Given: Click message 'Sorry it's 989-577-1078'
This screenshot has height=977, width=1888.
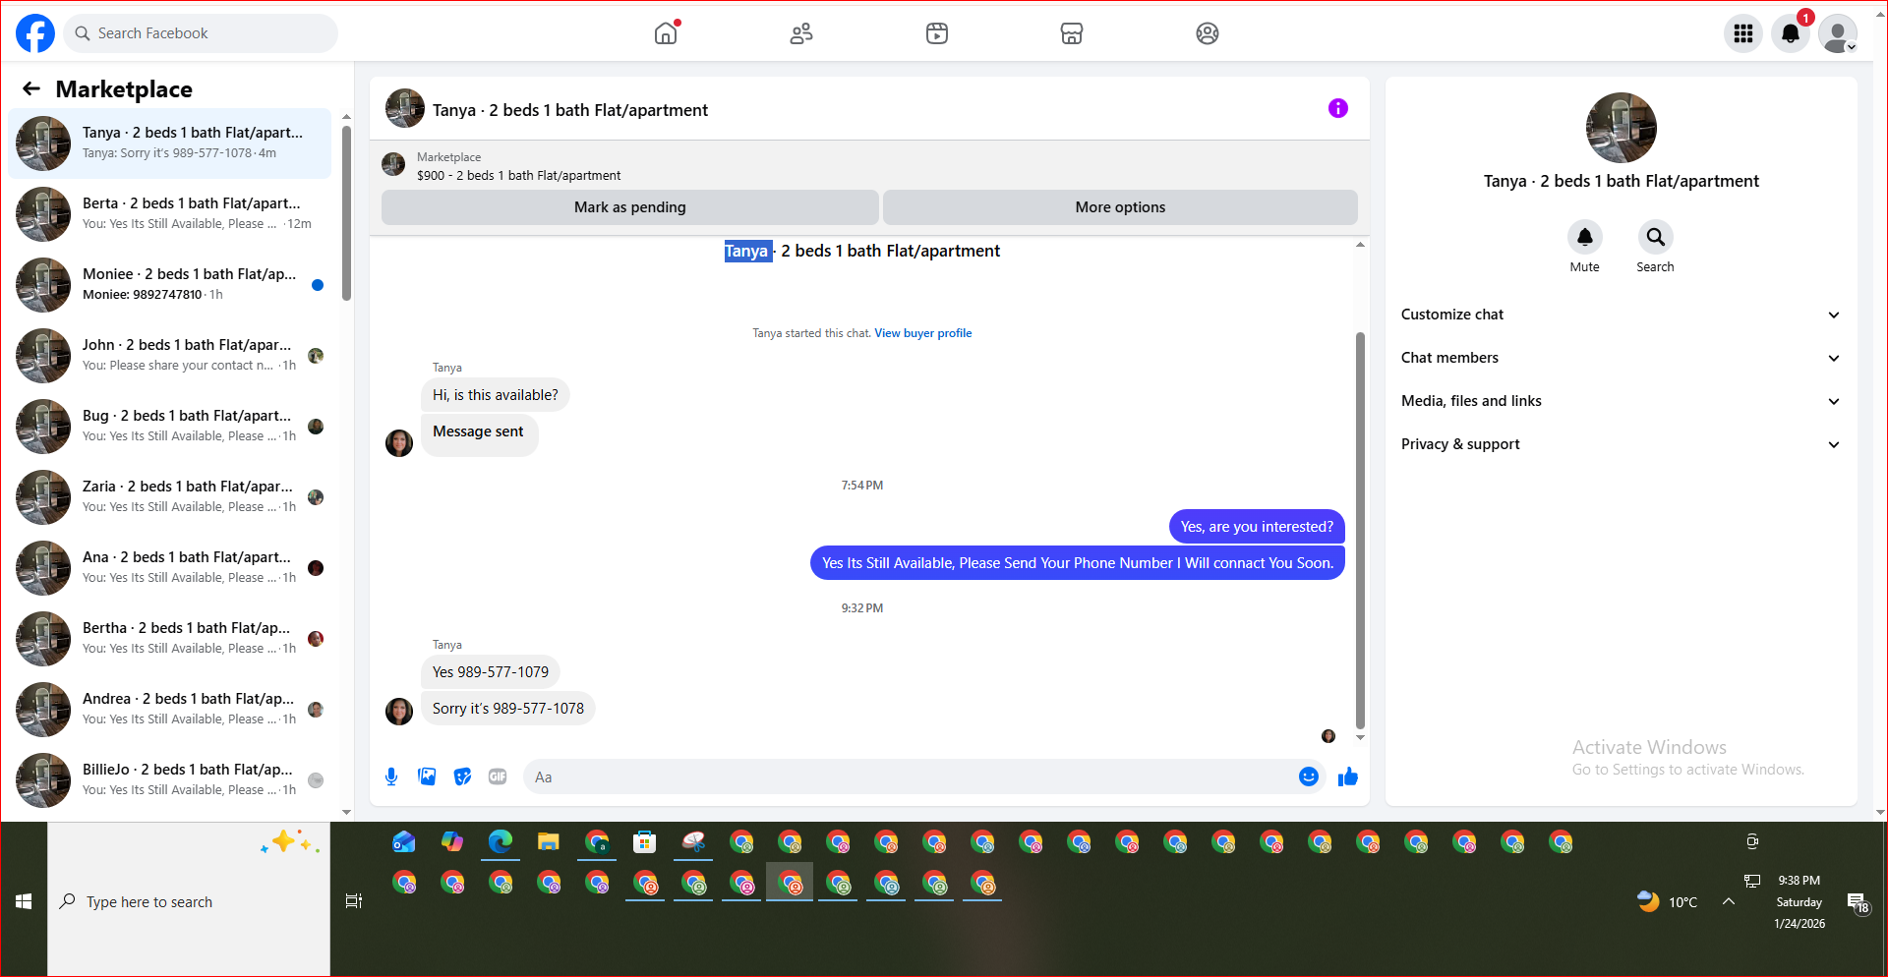Looking at the screenshot, I should (x=507, y=709).
